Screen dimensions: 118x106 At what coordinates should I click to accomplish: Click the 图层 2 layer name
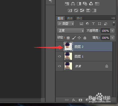coord(79,47)
